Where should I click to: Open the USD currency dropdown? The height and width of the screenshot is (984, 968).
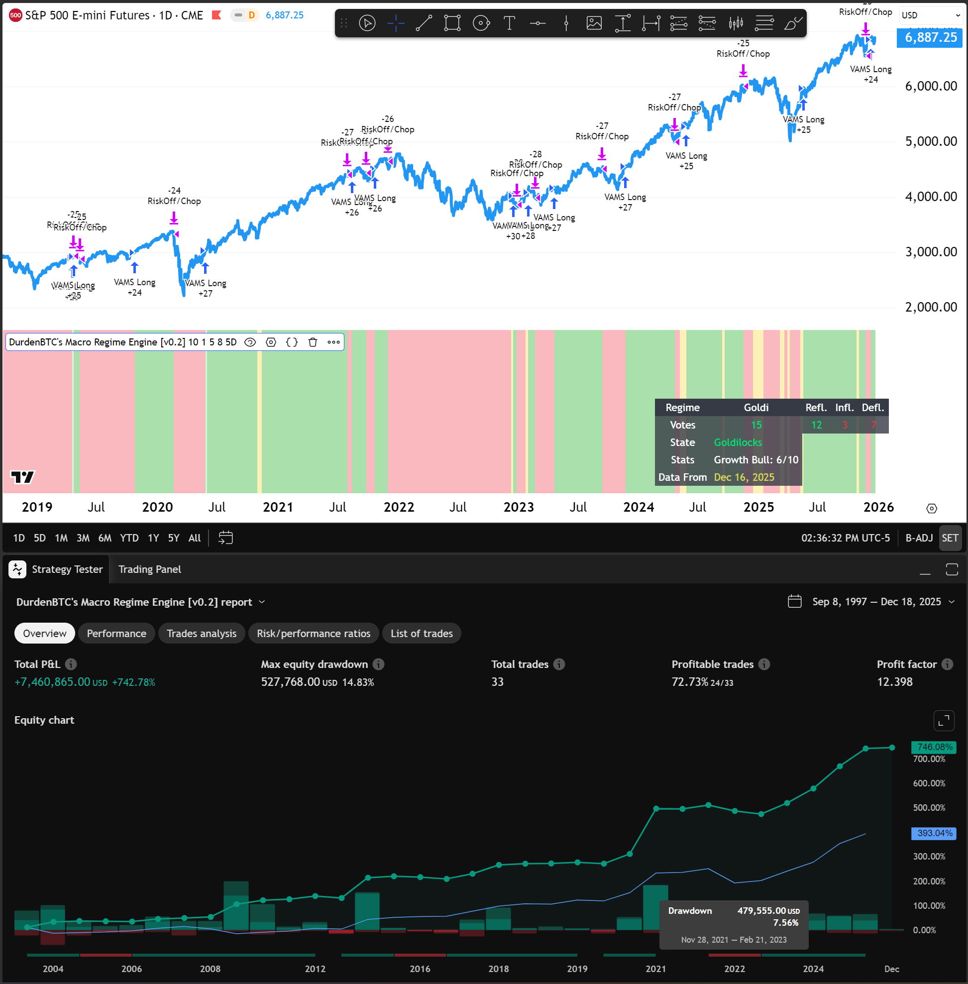[930, 15]
